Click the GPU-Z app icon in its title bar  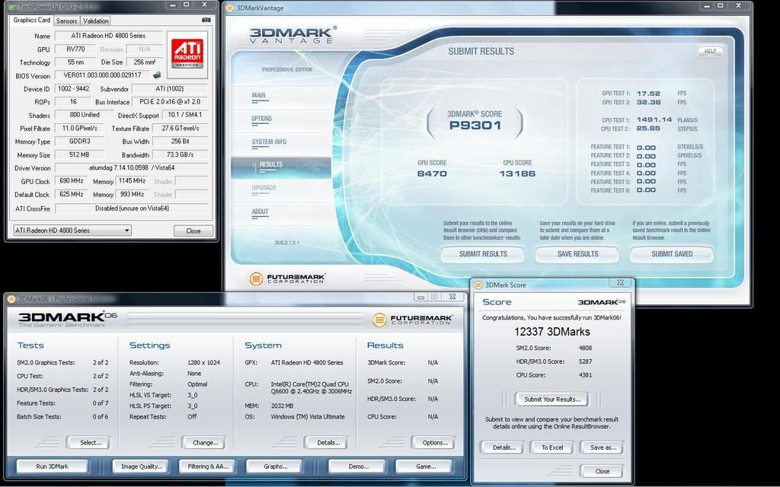click(x=12, y=8)
